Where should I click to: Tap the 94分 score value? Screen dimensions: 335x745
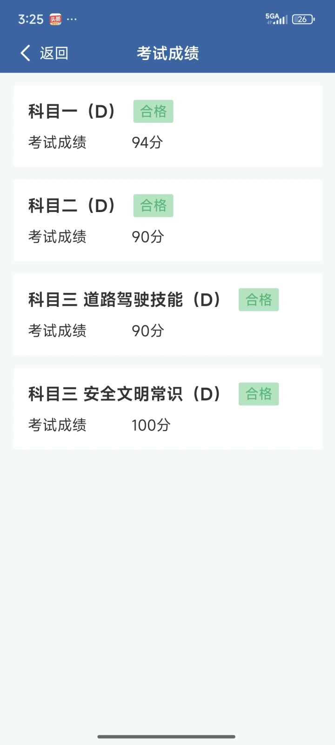click(147, 142)
